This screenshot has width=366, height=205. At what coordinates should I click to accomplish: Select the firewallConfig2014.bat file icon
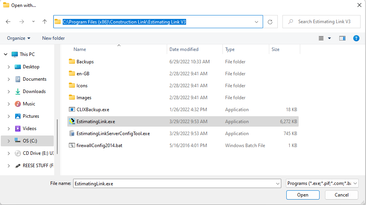72,146
